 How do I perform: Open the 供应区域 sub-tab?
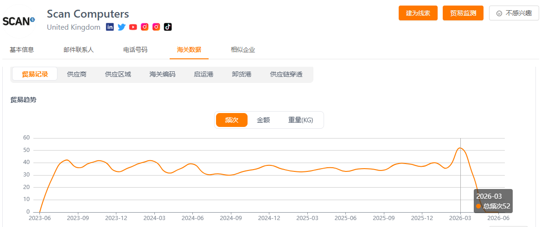(118, 74)
